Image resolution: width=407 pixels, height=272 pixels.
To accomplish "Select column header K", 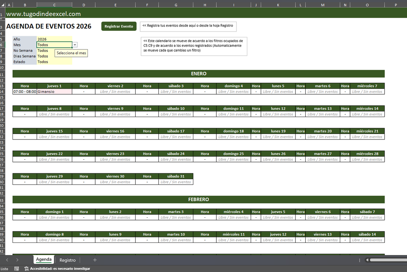I will pyautogui.click(x=278, y=5).
